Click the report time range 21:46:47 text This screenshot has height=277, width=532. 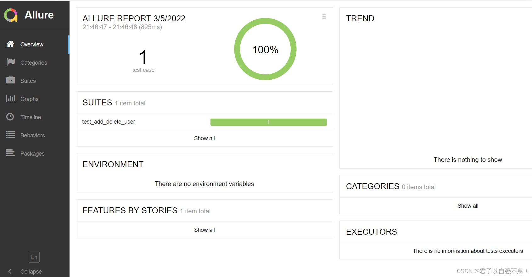click(x=122, y=27)
